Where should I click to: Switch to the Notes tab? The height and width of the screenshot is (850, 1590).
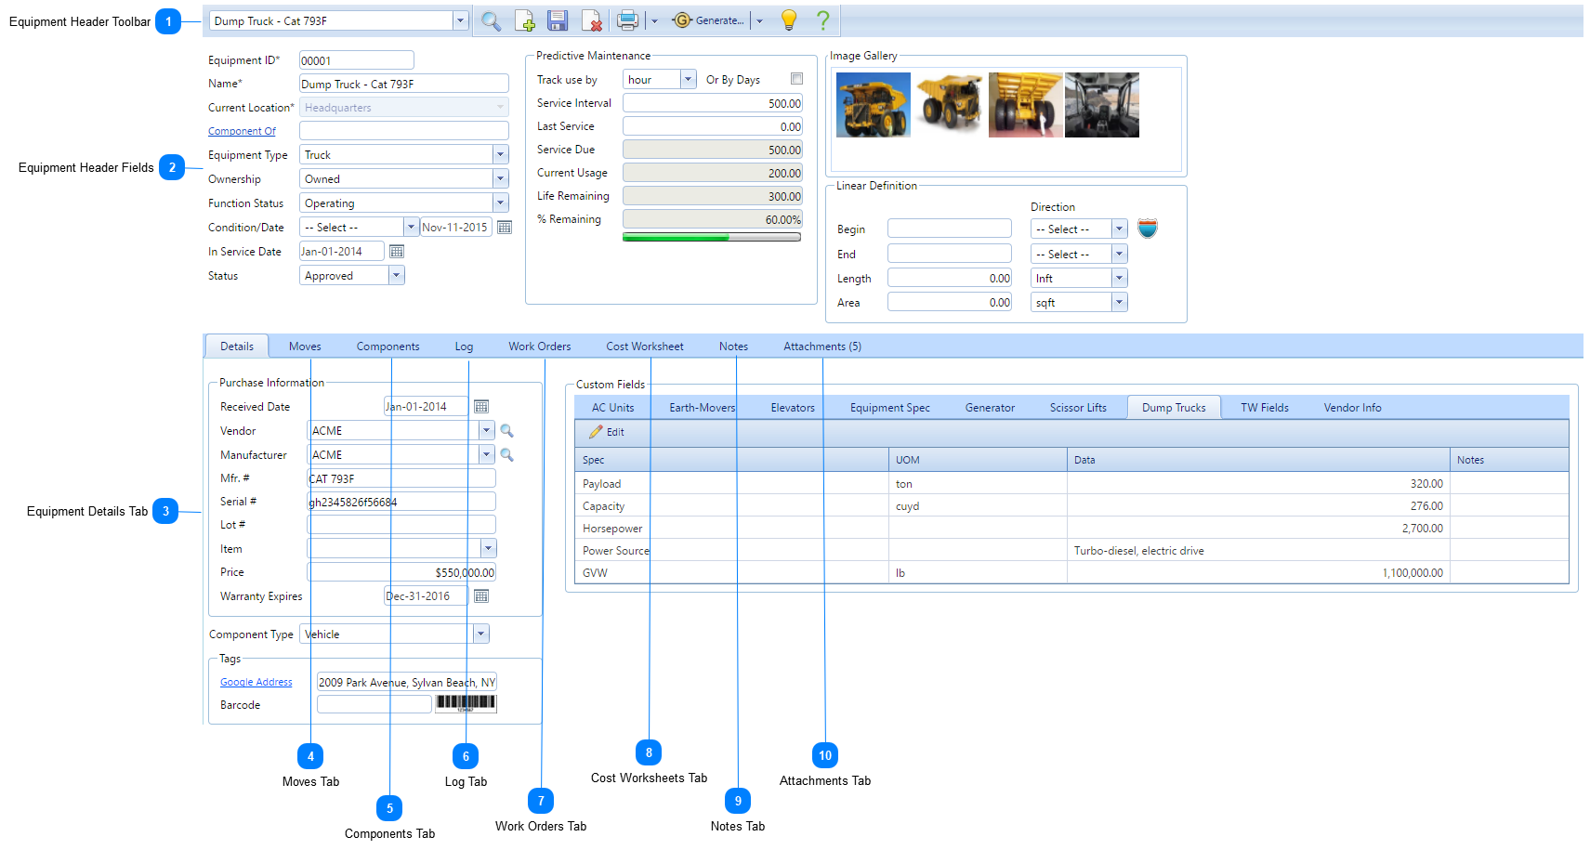click(733, 347)
